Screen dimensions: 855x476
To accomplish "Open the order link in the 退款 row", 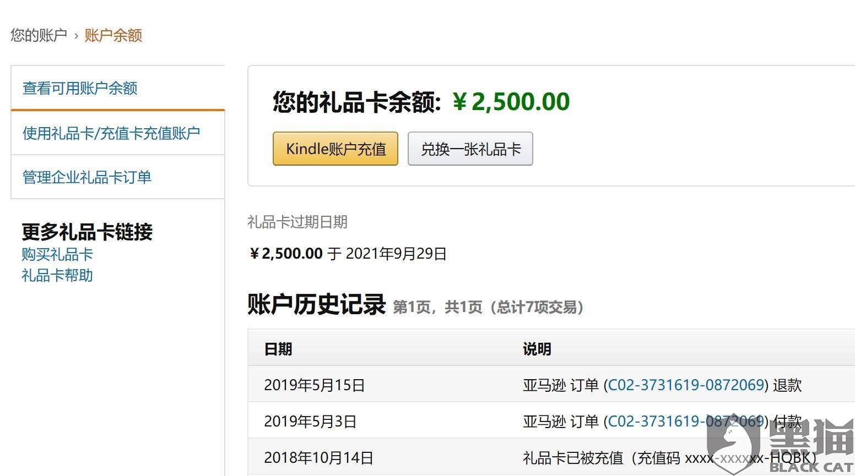I will point(685,385).
